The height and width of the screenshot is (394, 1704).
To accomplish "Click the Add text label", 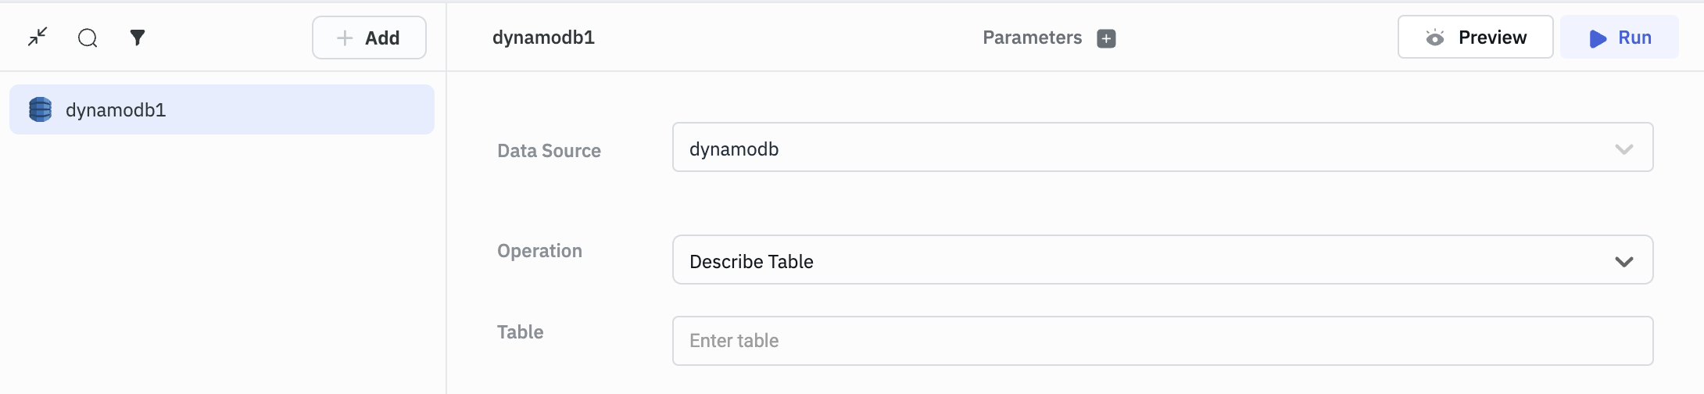I will coord(382,38).
